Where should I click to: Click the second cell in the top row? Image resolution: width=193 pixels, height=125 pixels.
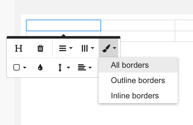pos(138,25)
